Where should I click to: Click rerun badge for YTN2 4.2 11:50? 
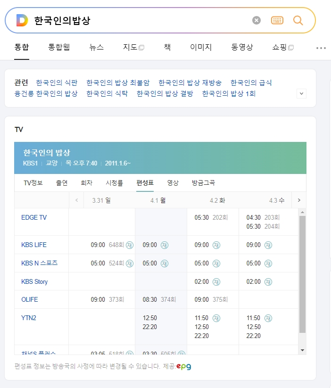click(x=216, y=318)
